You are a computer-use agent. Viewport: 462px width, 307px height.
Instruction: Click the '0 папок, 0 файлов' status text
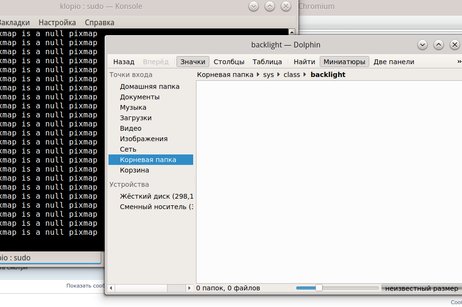[228, 288]
